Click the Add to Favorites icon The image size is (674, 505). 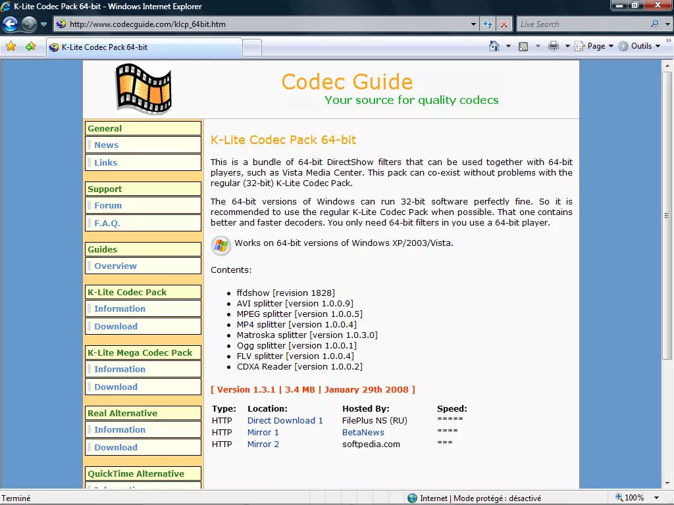coord(30,47)
